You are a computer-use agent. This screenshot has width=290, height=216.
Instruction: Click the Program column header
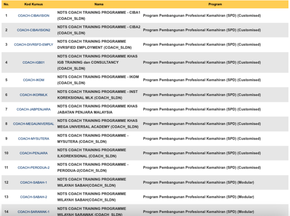pyautogui.click(x=215, y=4)
